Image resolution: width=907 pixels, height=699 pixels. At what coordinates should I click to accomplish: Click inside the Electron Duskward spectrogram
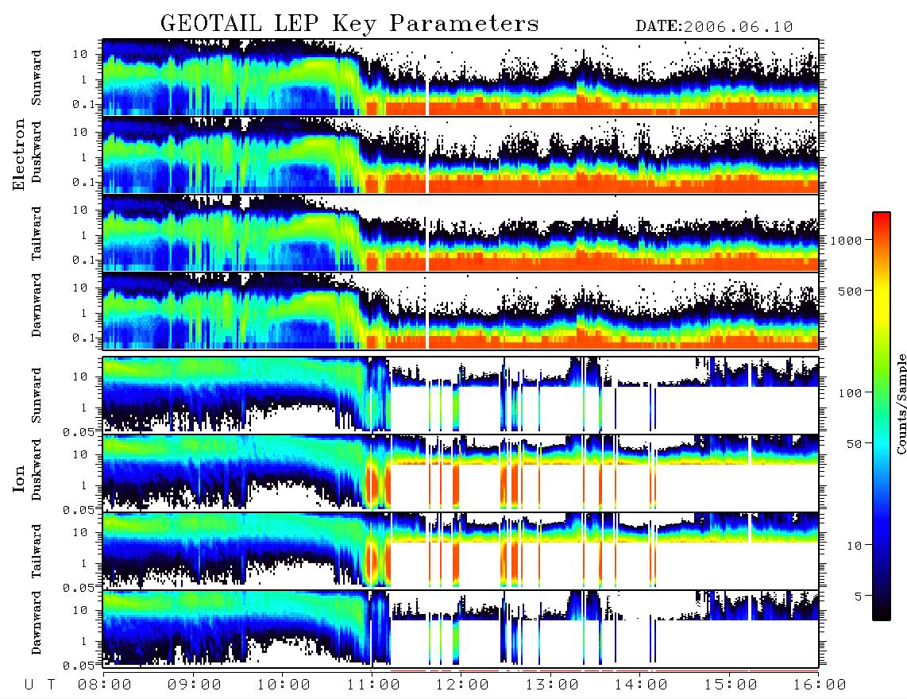point(461,155)
